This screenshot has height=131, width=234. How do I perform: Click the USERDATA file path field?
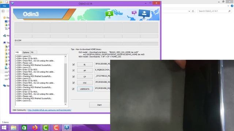tap(102, 88)
